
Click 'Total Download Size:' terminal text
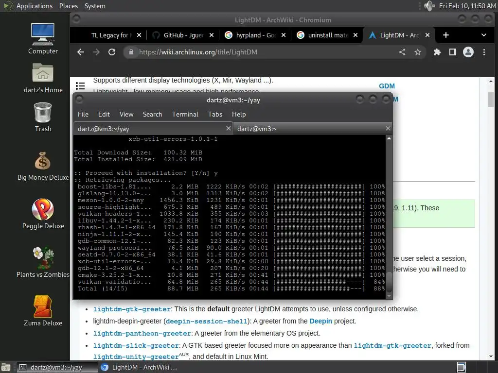tap(113, 153)
